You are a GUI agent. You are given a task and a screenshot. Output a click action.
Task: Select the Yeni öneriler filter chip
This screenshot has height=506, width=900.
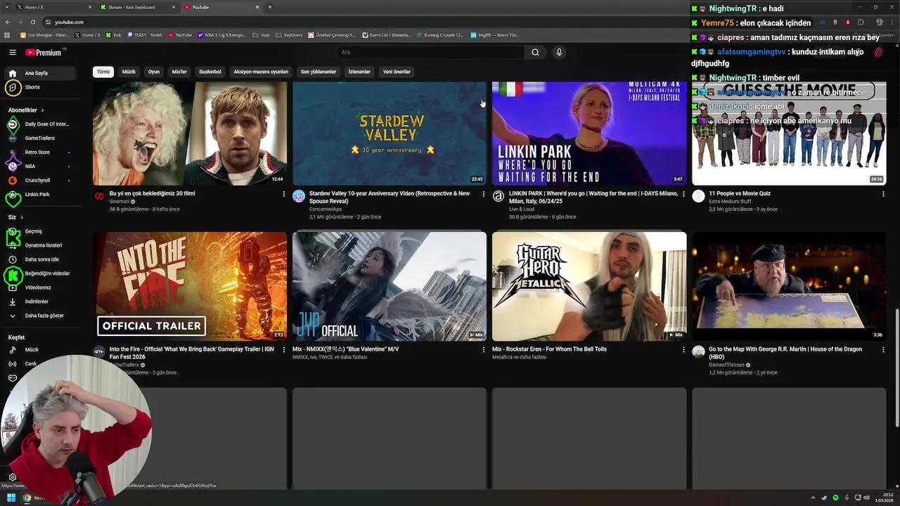[397, 72]
